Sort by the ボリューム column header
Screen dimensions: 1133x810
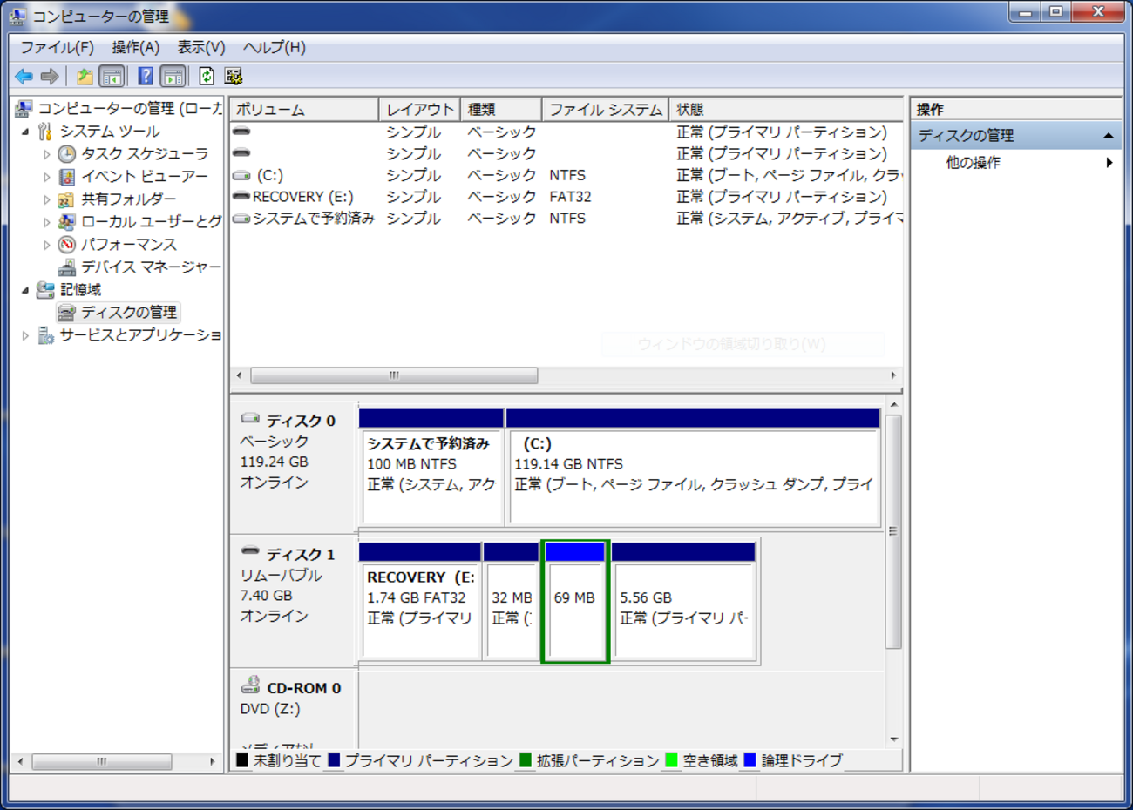pos(305,110)
